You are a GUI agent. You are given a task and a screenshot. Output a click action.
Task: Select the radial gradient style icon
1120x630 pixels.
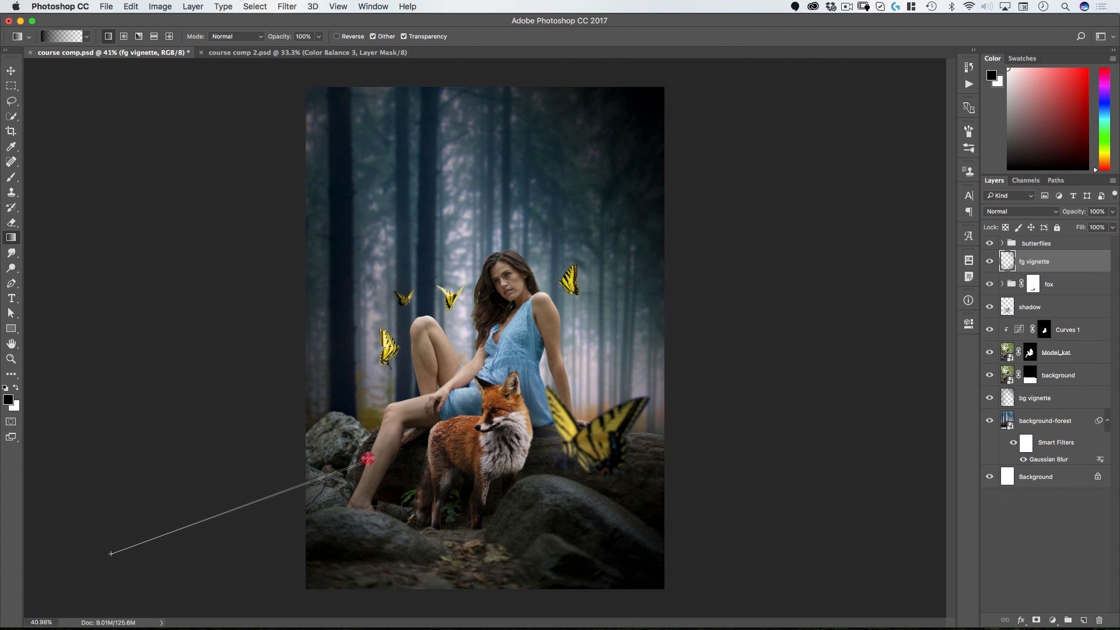(124, 36)
